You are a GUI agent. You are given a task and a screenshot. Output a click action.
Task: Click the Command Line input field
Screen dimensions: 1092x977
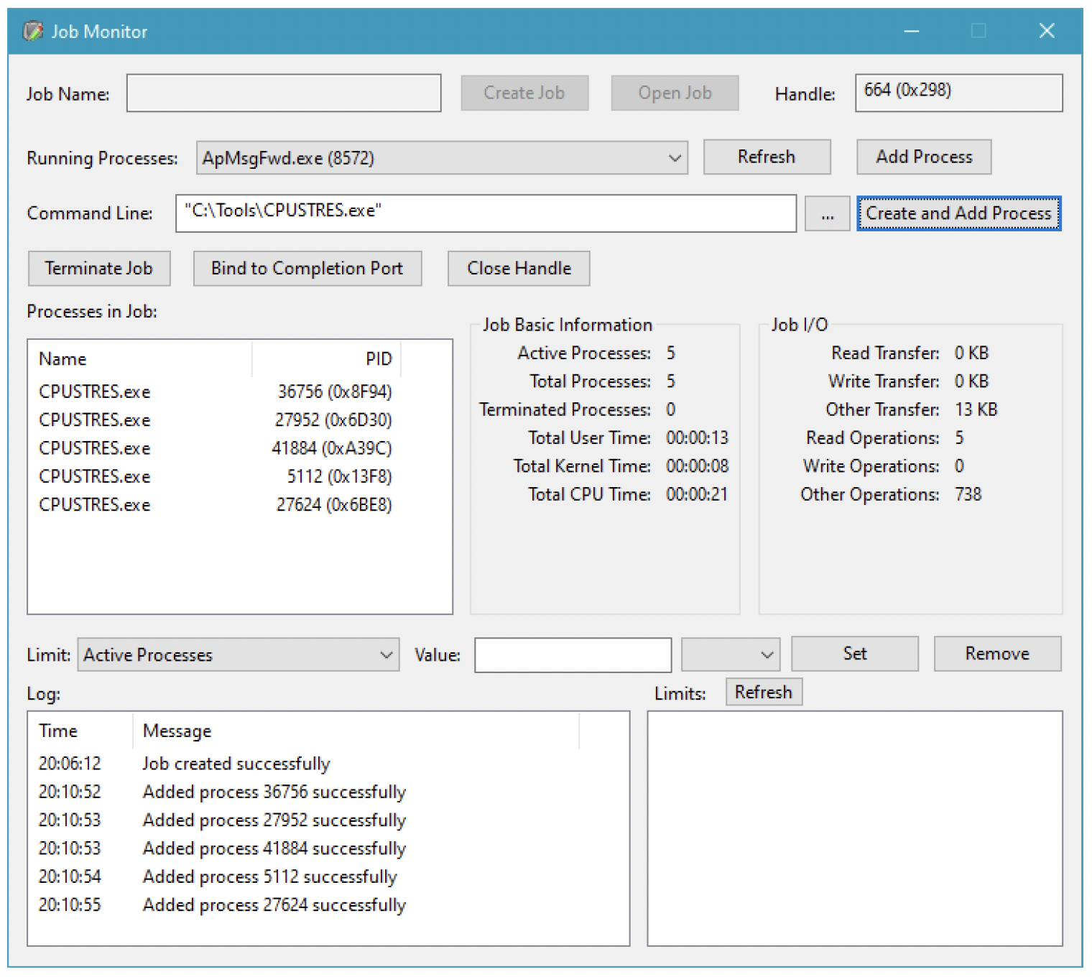click(x=486, y=213)
